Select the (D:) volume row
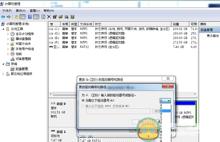Viewport: 220px width, 142px height. [x=123, y=33]
